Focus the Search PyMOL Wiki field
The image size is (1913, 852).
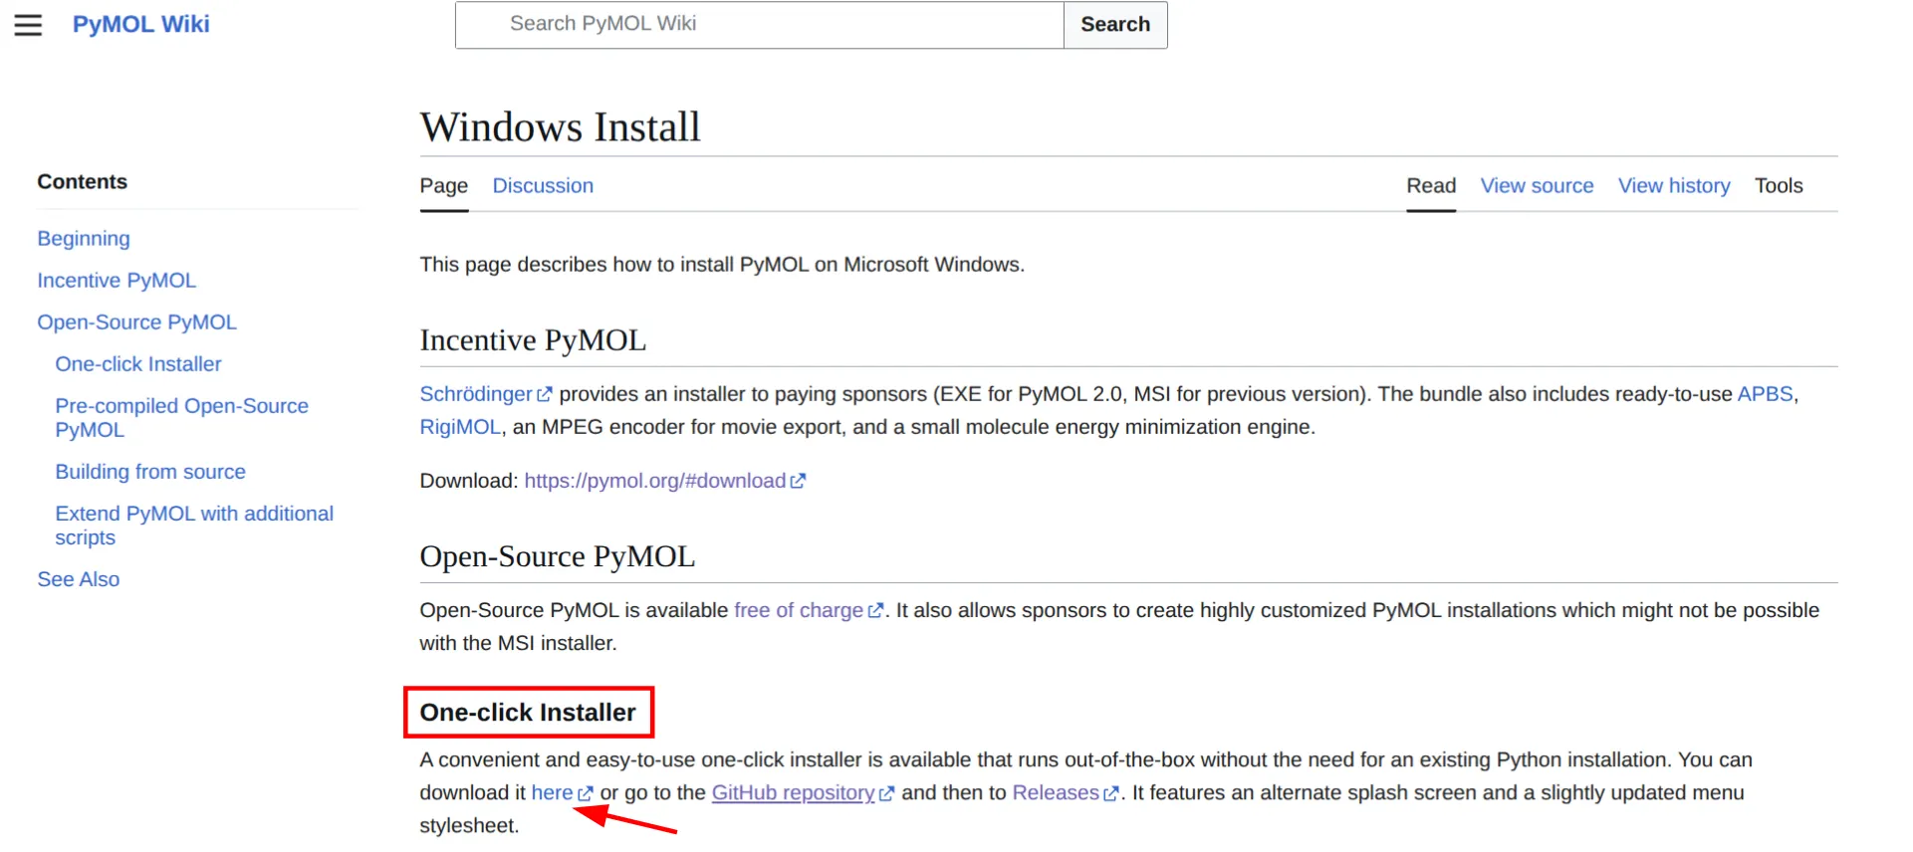click(x=759, y=25)
